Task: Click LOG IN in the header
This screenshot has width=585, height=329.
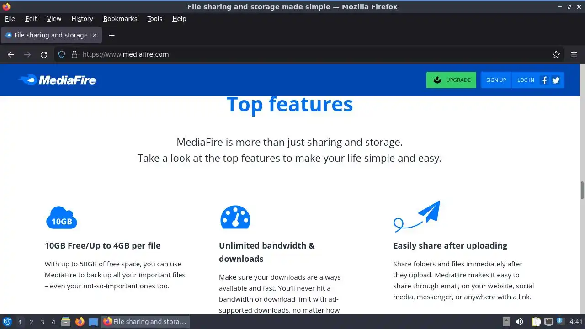Action: pos(526,80)
